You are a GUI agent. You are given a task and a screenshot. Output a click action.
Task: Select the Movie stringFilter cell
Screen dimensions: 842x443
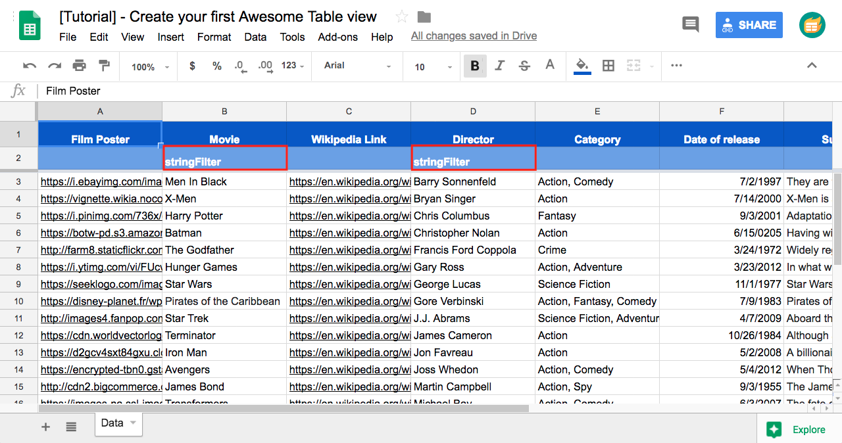click(225, 158)
